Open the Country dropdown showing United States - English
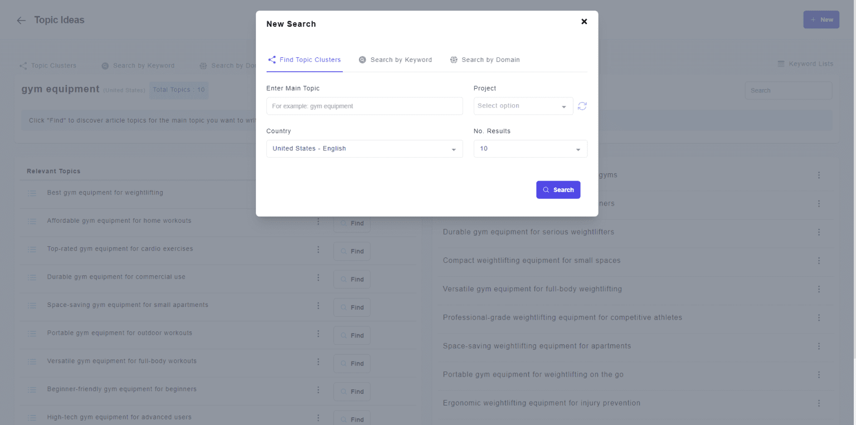856x425 pixels. pyautogui.click(x=364, y=149)
